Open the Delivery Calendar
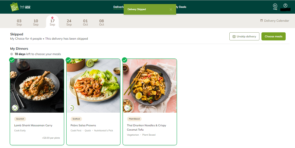Image resolution: width=295 pixels, height=148 pixels. pos(275,21)
